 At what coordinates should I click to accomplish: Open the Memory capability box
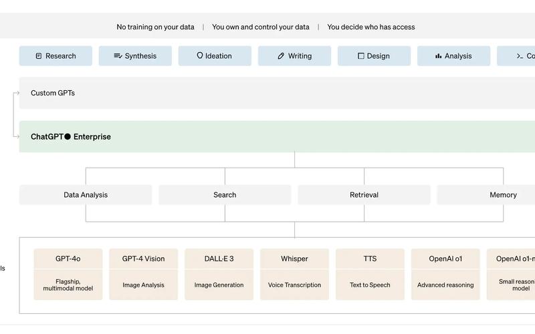pyautogui.click(x=486, y=195)
